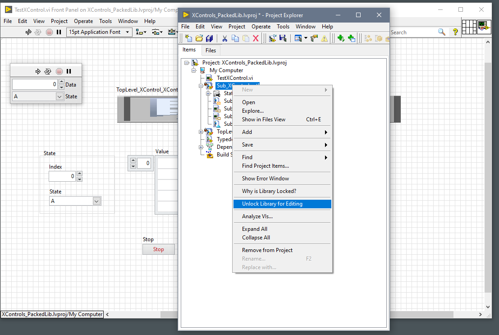Click the continuous run icon
This screenshot has width=499, height=335.
click(38, 32)
